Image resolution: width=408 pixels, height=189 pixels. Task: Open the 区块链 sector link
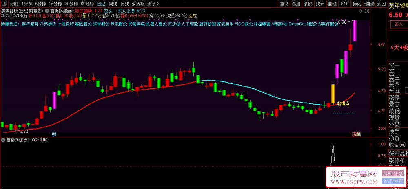point(174,24)
